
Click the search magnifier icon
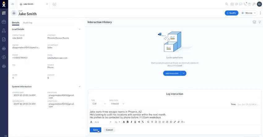click(226, 4)
